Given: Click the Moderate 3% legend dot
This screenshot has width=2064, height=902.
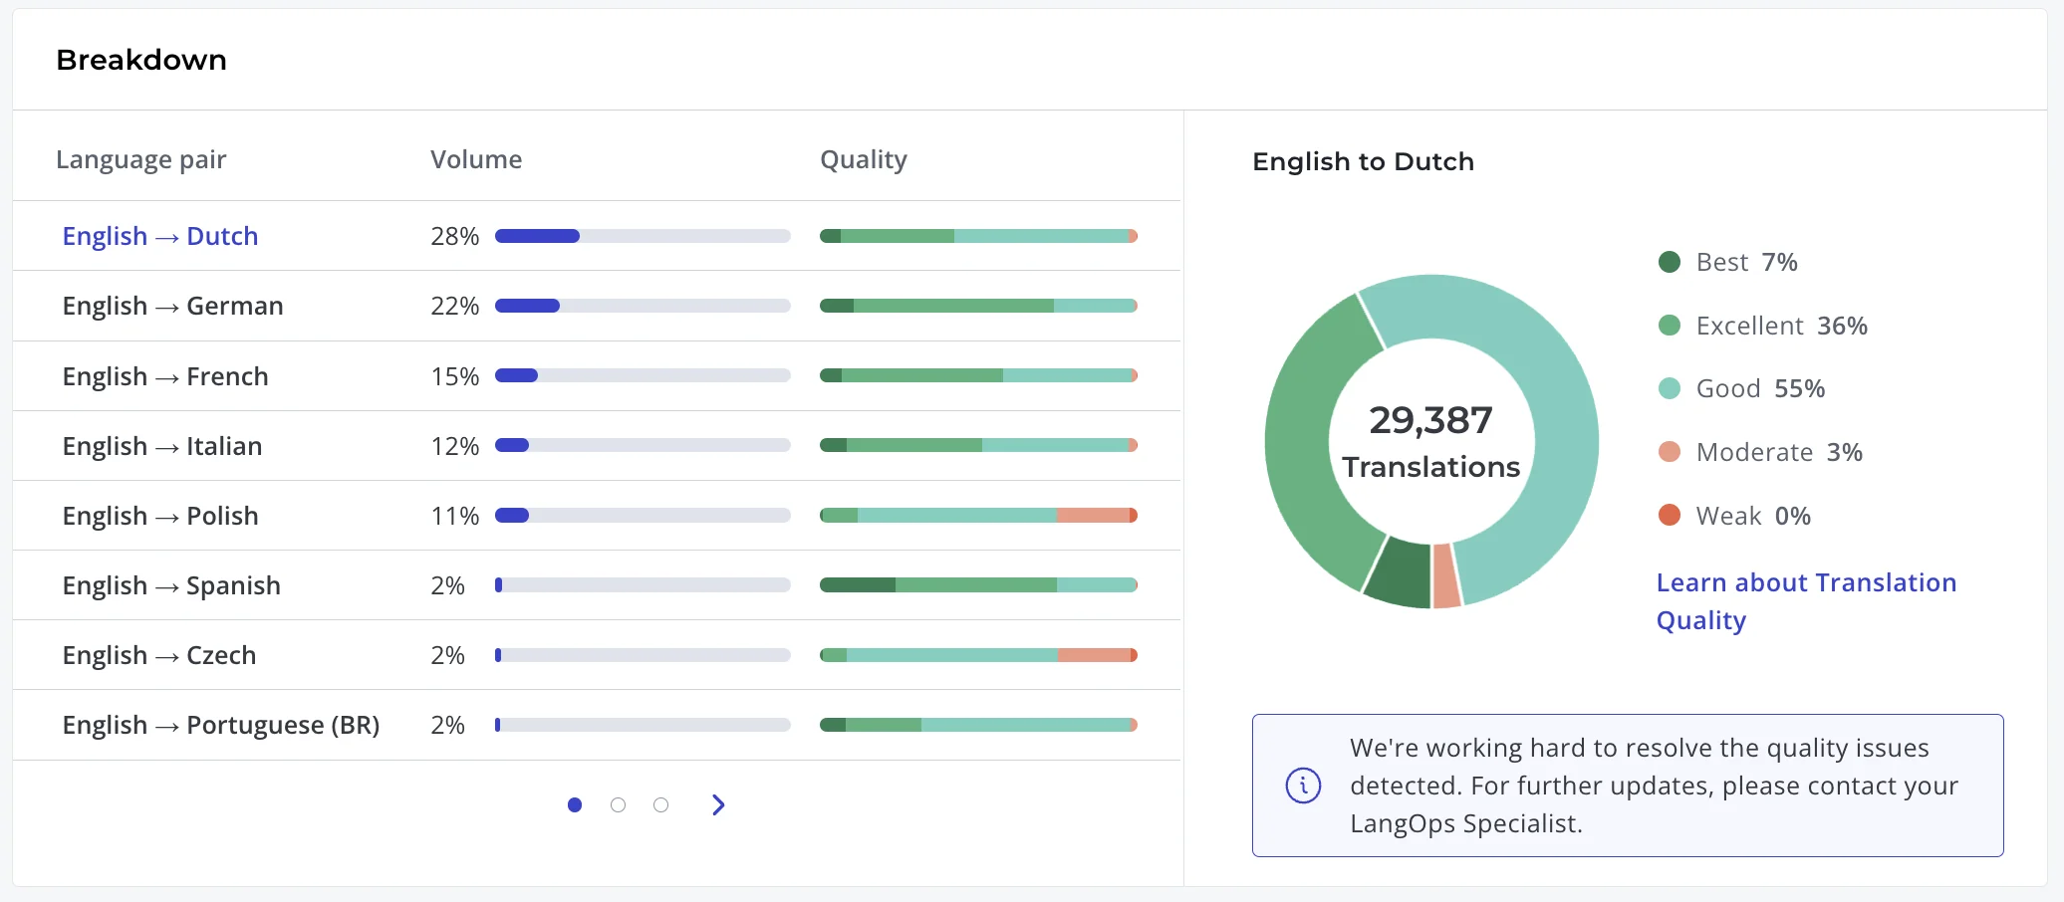Looking at the screenshot, I should 1670,452.
